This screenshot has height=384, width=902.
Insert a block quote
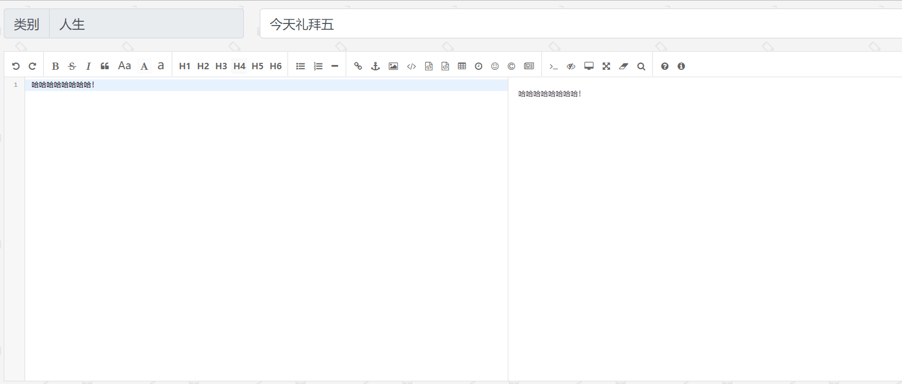tap(105, 66)
